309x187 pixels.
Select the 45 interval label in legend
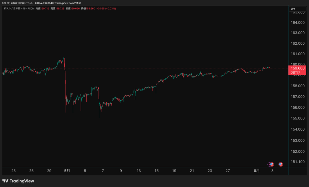click(24, 8)
